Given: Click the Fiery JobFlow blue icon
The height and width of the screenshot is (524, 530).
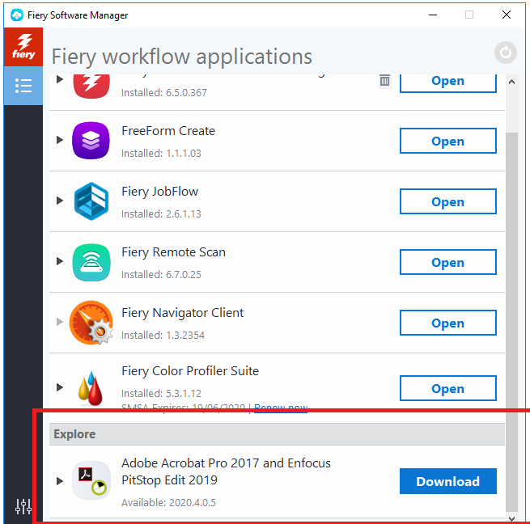Looking at the screenshot, I should (x=90, y=201).
